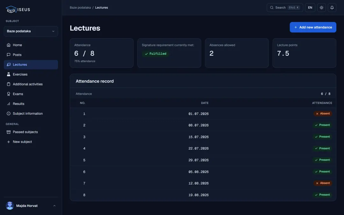
Task: Click the date 29.07.2026 in the table
Action: tap(198, 160)
